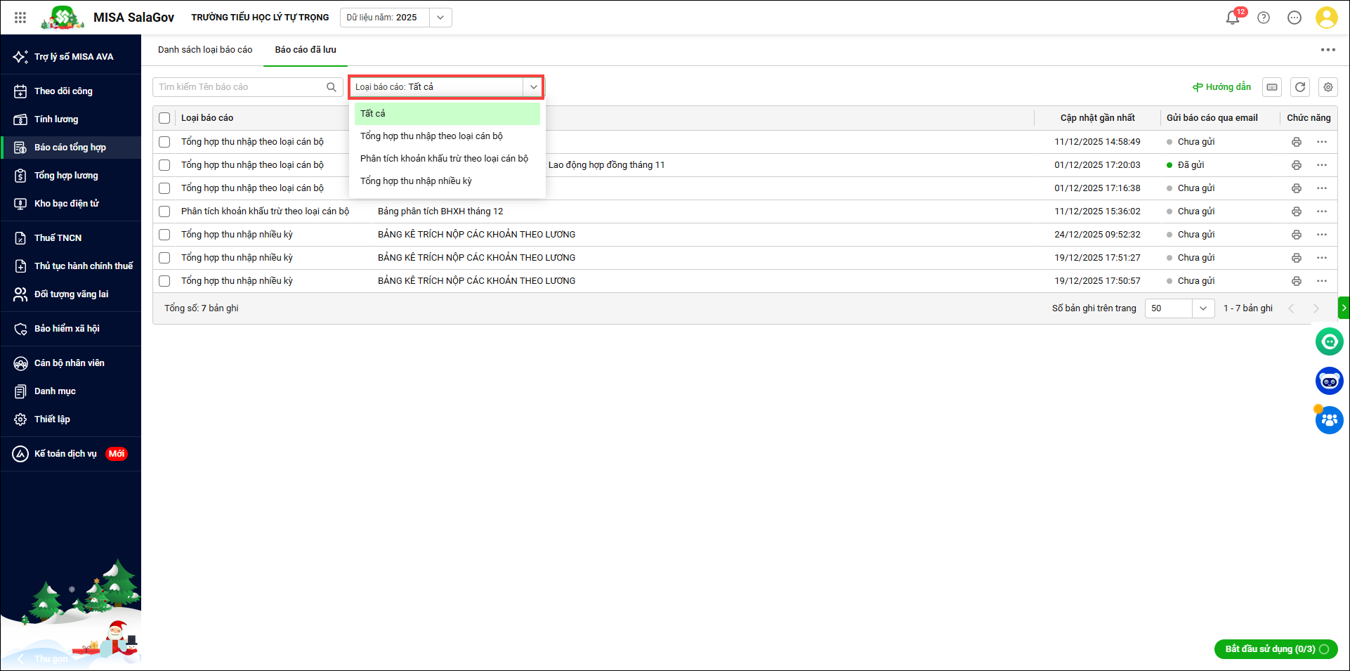Viewport: 1350px width, 671px height.
Task: Focus the Tìm kiếm Tên báo cáo field
Action: pyautogui.click(x=239, y=87)
